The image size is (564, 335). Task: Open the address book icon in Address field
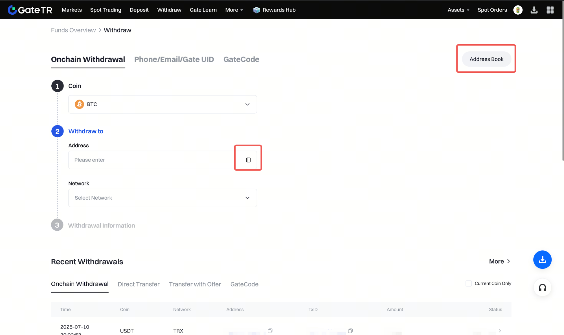(x=248, y=160)
